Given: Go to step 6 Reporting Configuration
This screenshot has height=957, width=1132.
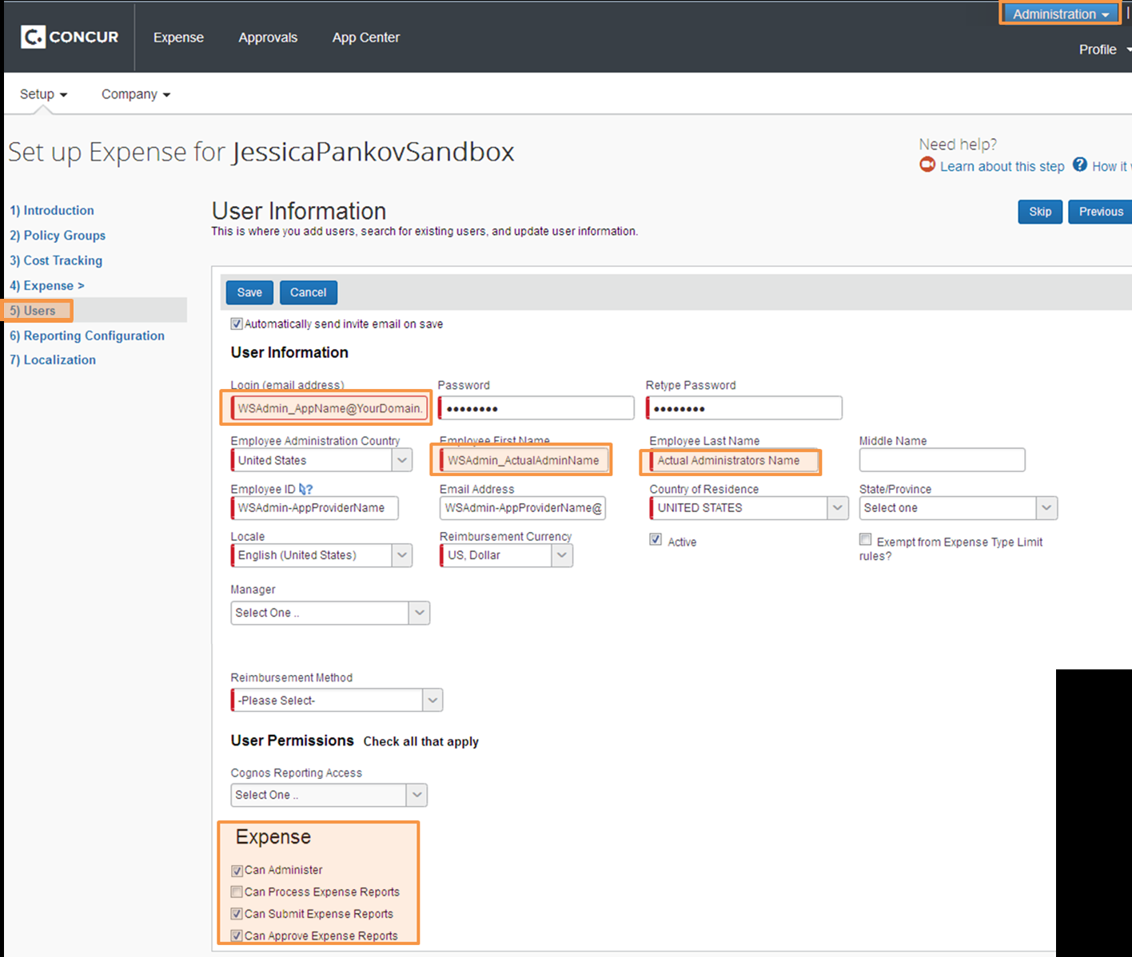Looking at the screenshot, I should pyautogui.click(x=87, y=336).
